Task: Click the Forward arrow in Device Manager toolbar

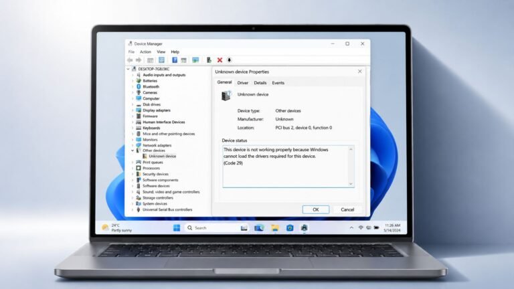Action: click(x=139, y=60)
